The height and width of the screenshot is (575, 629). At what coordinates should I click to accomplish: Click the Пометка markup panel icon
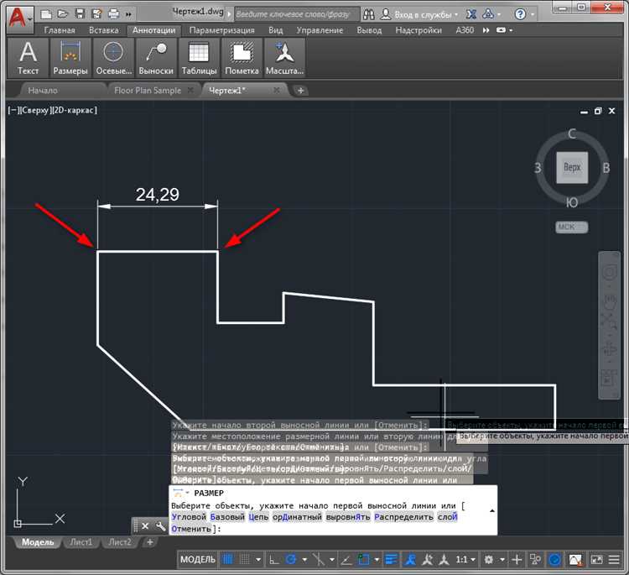click(242, 58)
